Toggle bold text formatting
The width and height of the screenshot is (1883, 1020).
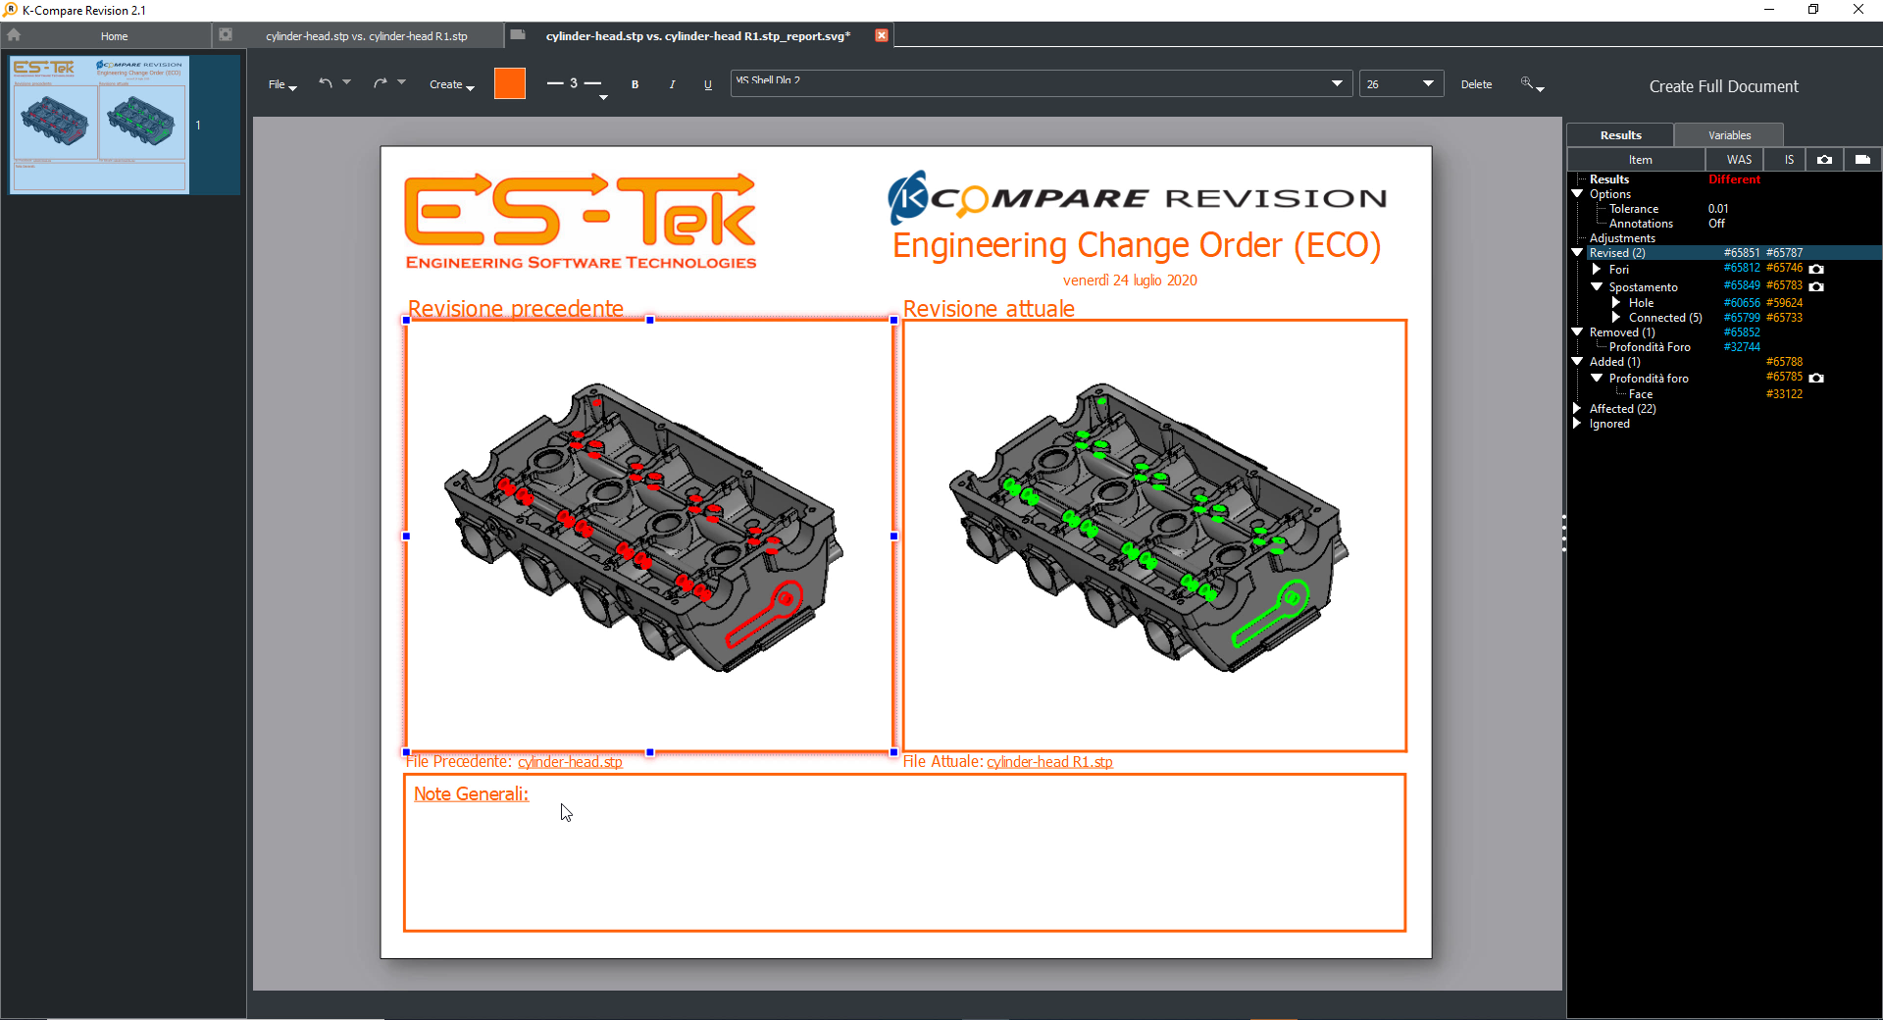click(x=636, y=84)
